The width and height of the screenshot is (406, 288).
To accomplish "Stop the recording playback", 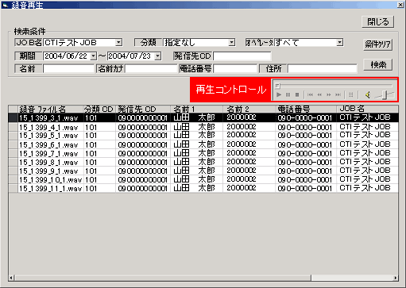I will point(297,94).
